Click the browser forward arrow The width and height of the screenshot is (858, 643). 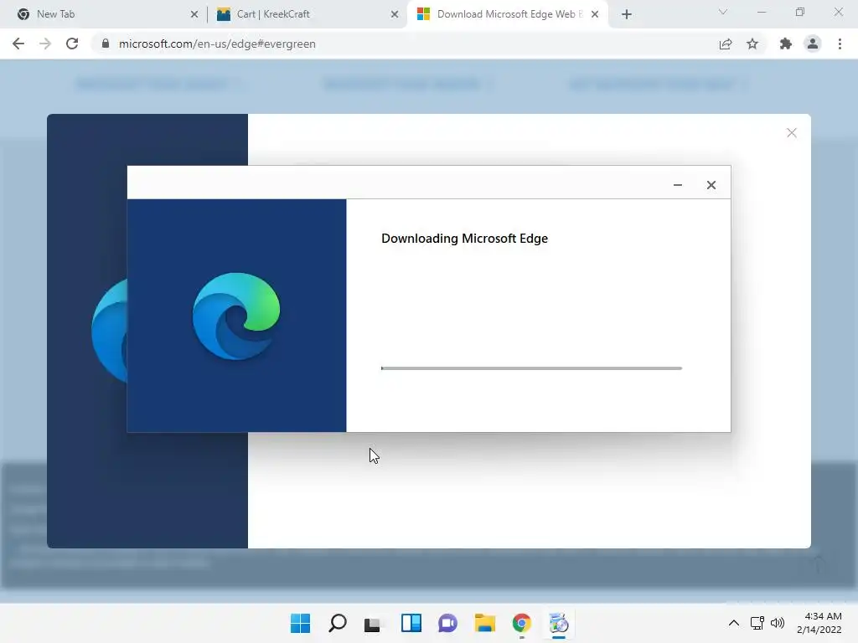click(45, 44)
